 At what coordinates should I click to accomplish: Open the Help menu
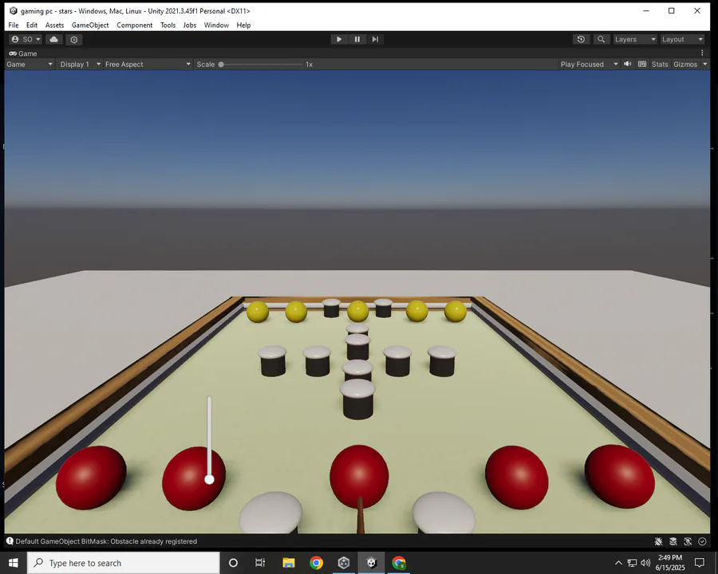tap(243, 26)
